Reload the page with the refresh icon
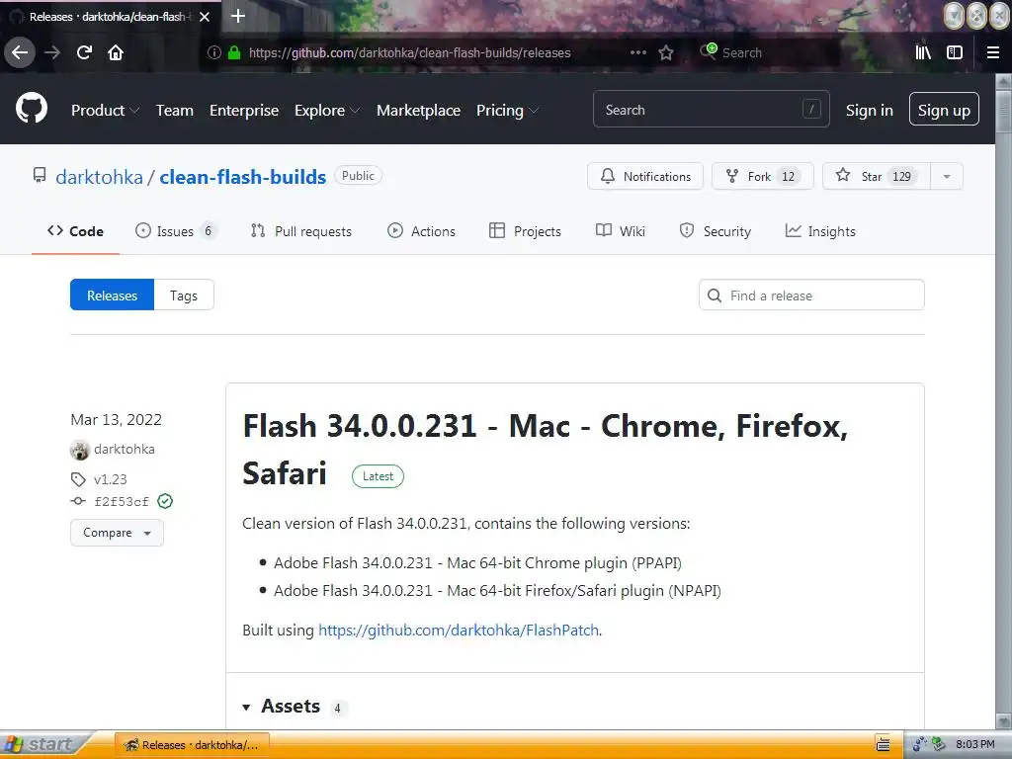The width and height of the screenshot is (1012, 759). (84, 52)
